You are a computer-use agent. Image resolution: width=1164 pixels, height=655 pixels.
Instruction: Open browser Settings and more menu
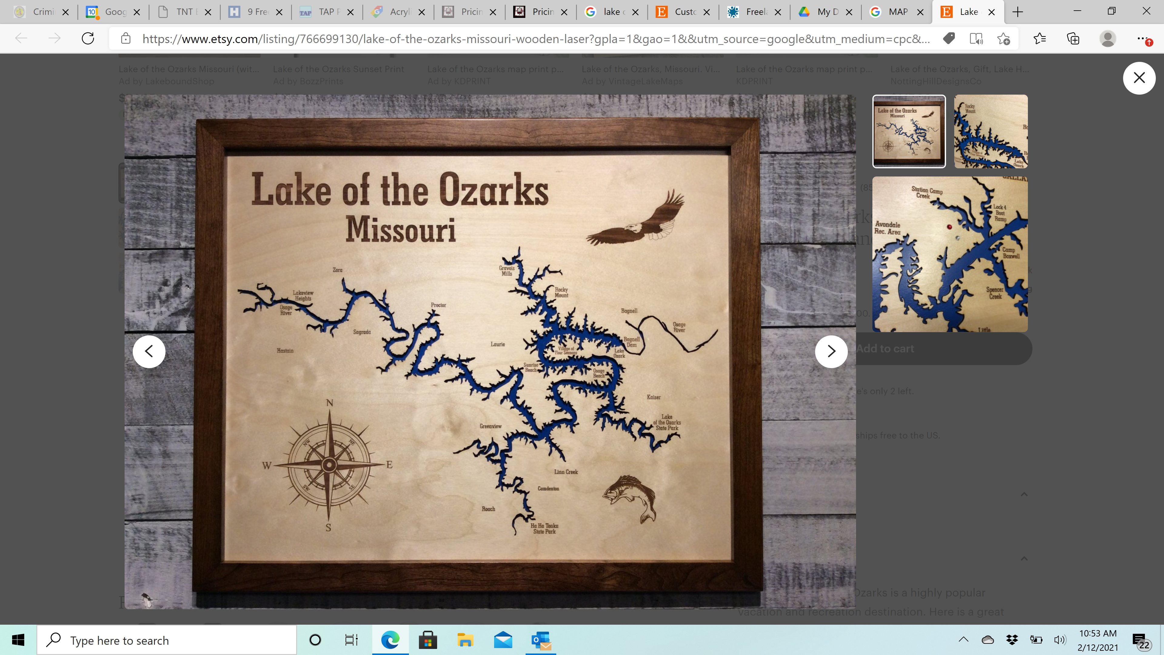pyautogui.click(x=1142, y=39)
